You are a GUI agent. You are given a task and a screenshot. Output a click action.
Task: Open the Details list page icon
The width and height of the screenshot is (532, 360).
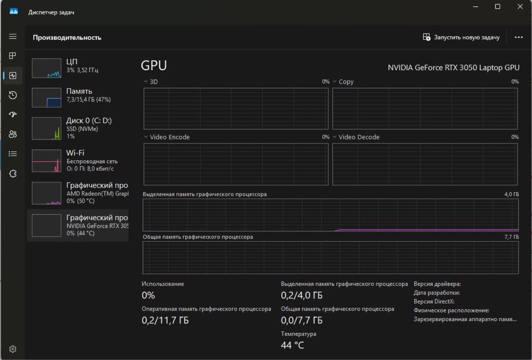[13, 154]
